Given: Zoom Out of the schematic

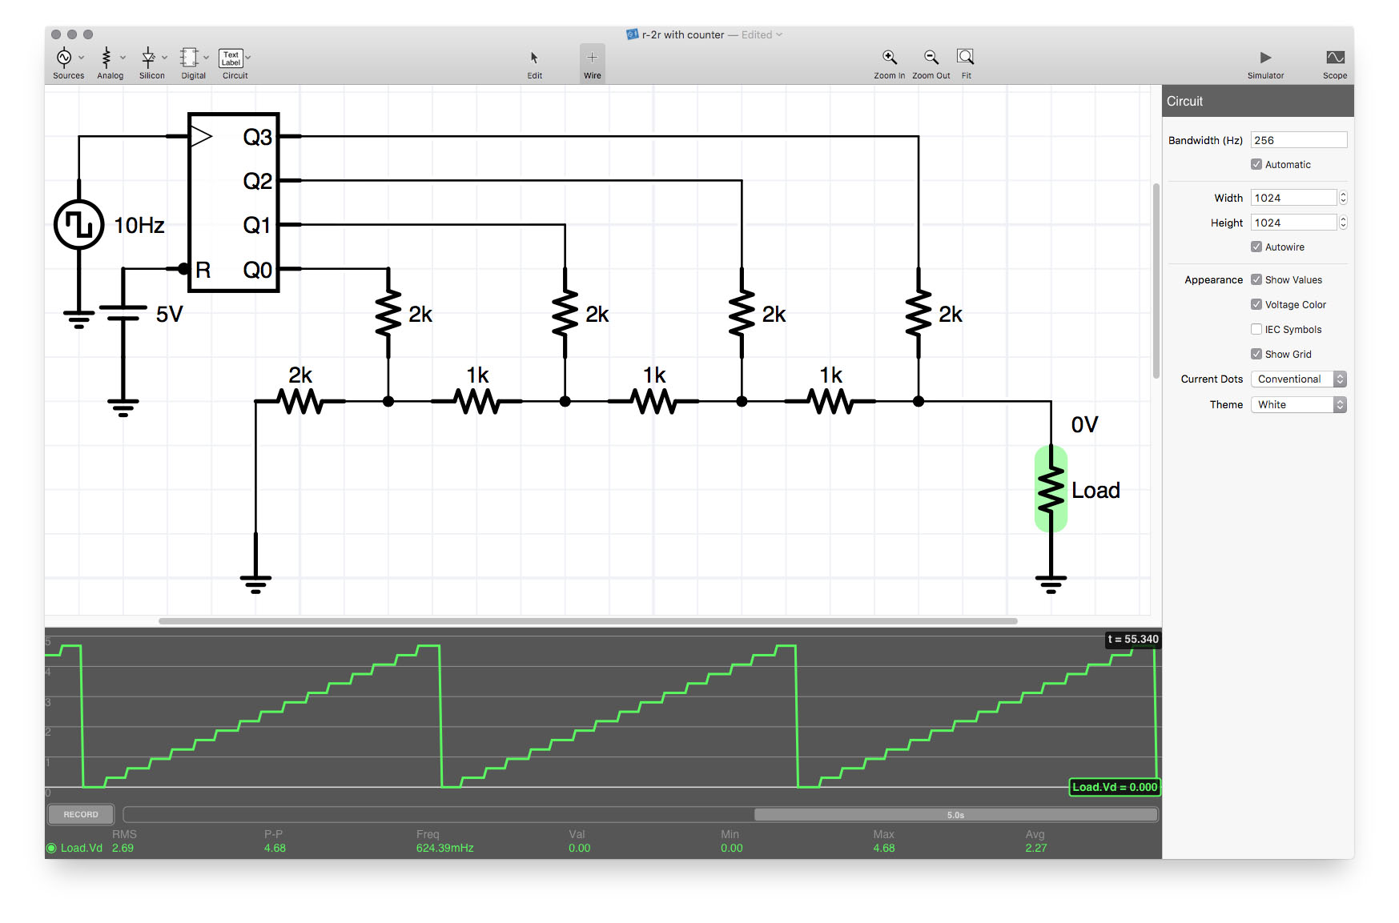Looking at the screenshot, I should pyautogui.click(x=931, y=63).
